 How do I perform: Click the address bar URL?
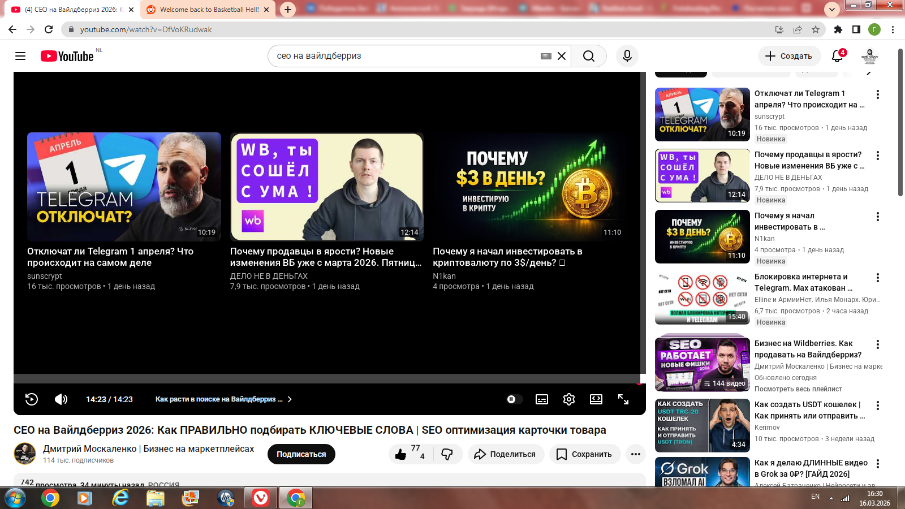(146, 29)
